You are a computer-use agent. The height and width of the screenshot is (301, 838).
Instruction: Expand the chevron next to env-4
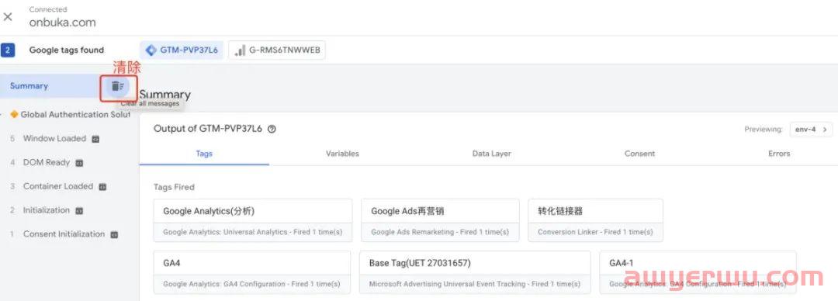[x=825, y=130]
